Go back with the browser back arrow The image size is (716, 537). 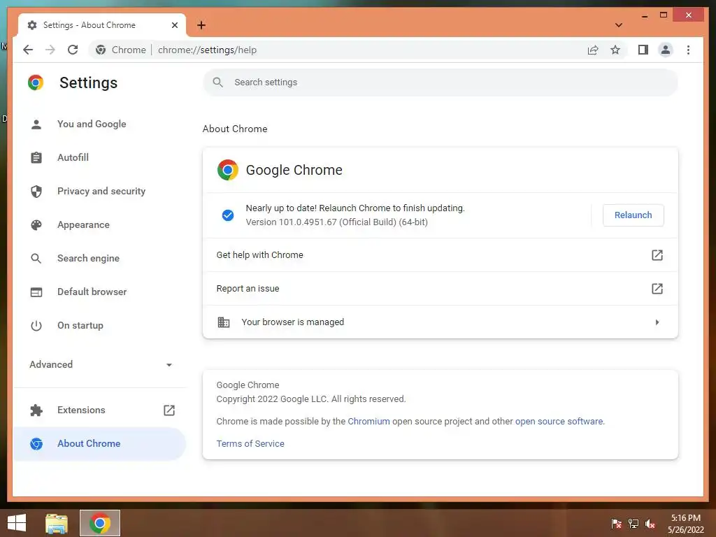point(28,50)
